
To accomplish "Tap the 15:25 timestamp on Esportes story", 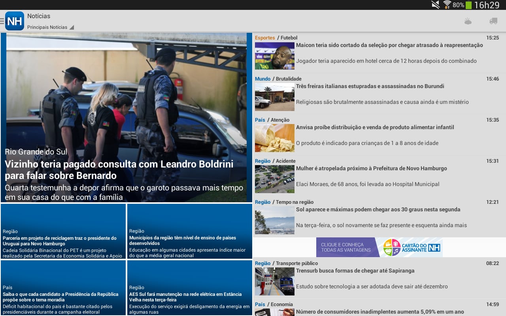I will click(x=493, y=38).
